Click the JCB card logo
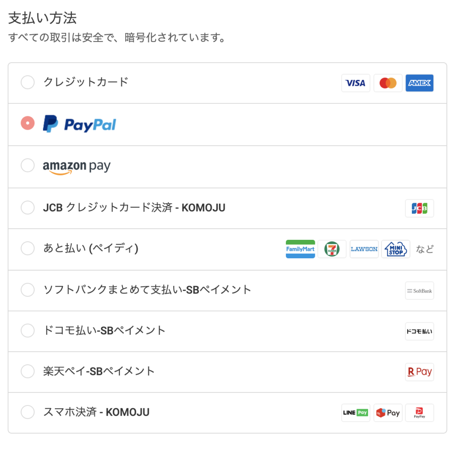Viewport: 458px width, 452px height. coord(420,209)
